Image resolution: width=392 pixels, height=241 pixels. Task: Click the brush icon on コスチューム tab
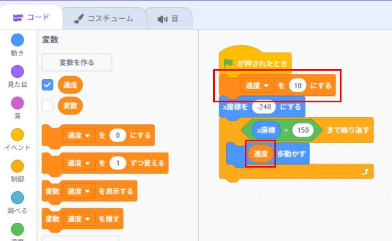pyautogui.click(x=79, y=19)
